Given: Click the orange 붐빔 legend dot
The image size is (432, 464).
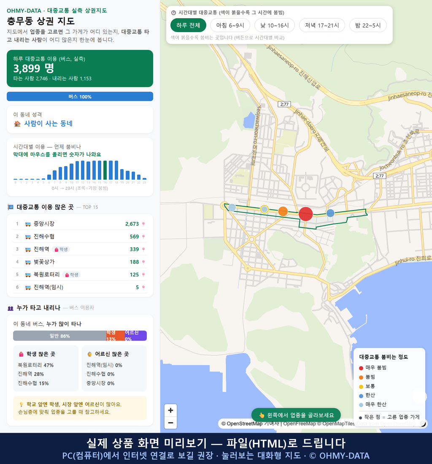Looking at the screenshot, I should [x=361, y=377].
